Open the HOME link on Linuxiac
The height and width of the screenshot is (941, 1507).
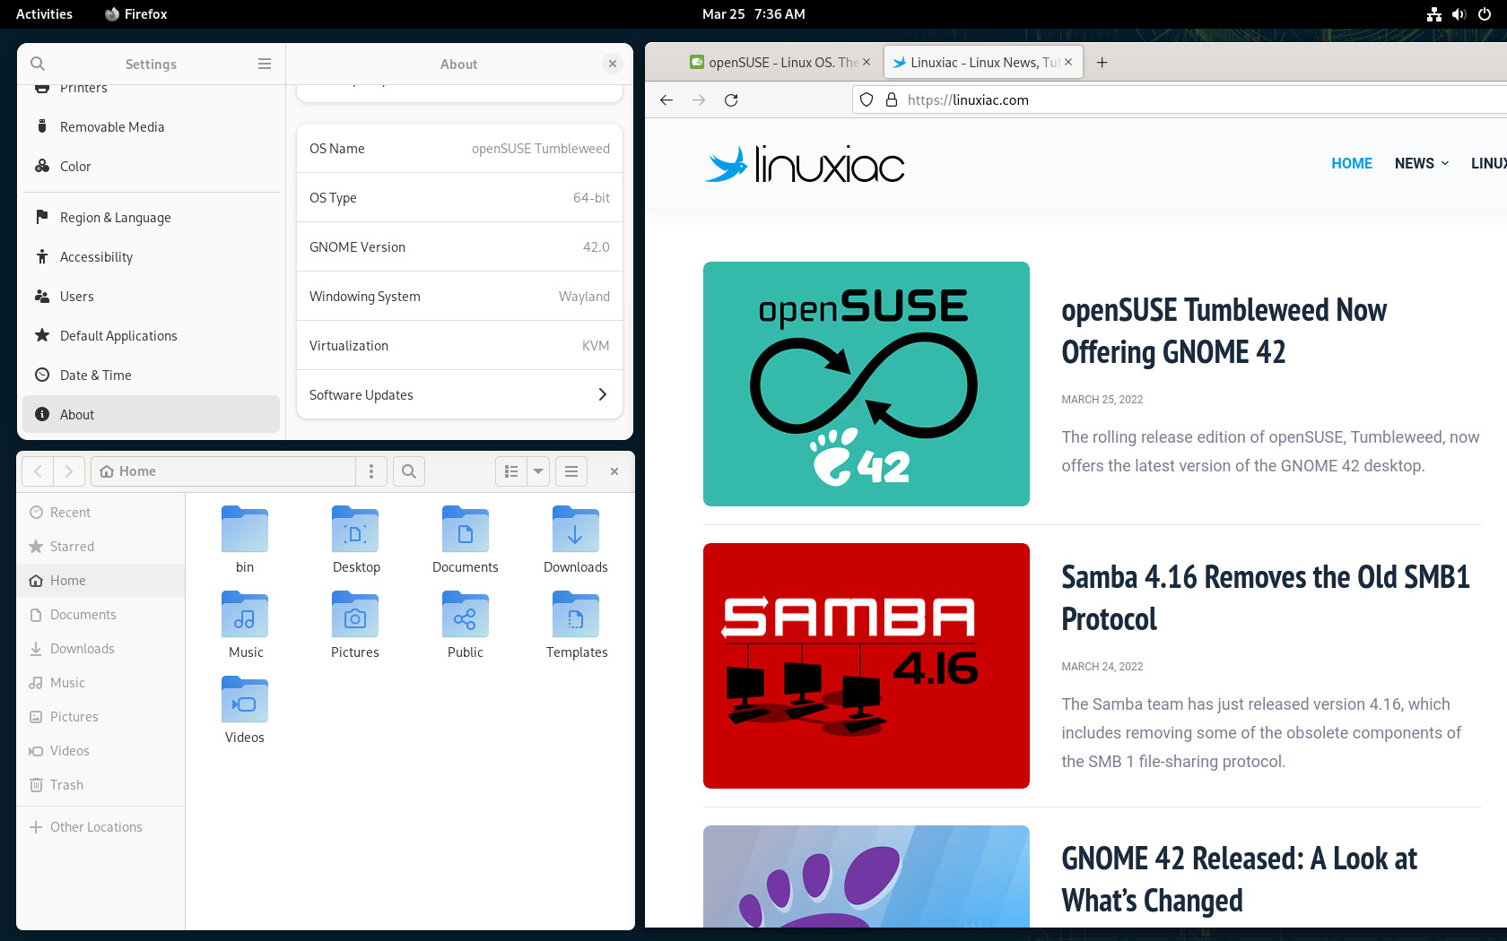pyautogui.click(x=1352, y=163)
